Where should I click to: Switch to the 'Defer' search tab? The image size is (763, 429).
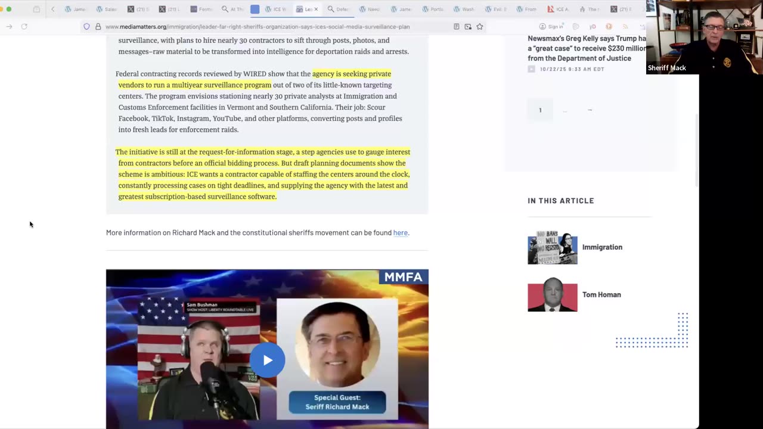(x=339, y=9)
